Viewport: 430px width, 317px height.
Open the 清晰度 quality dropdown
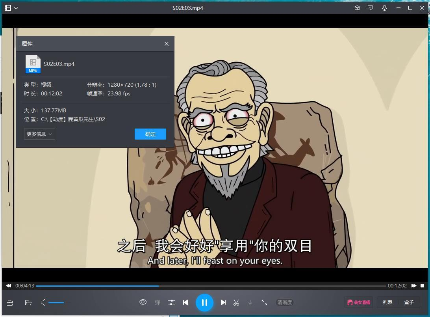click(x=284, y=302)
